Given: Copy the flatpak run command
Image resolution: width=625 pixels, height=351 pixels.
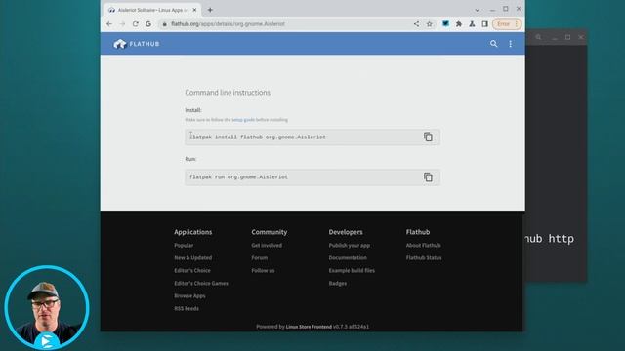Looking at the screenshot, I should (x=428, y=177).
